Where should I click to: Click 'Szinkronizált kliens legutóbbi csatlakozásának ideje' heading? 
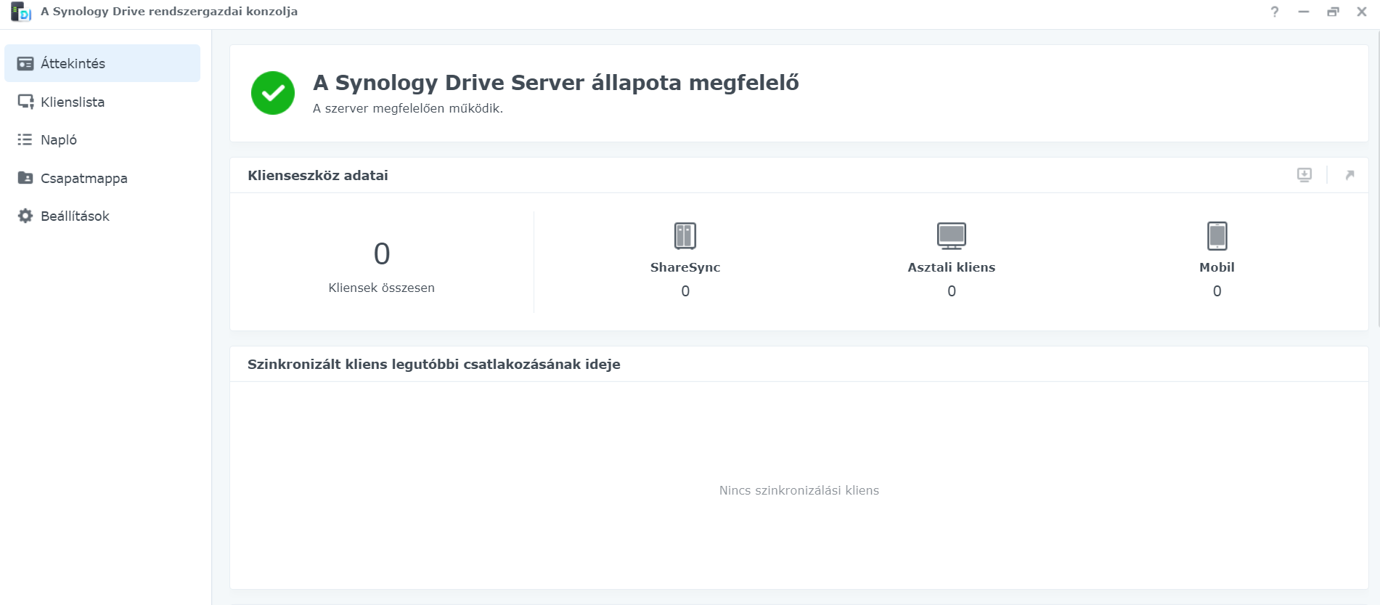click(x=434, y=364)
